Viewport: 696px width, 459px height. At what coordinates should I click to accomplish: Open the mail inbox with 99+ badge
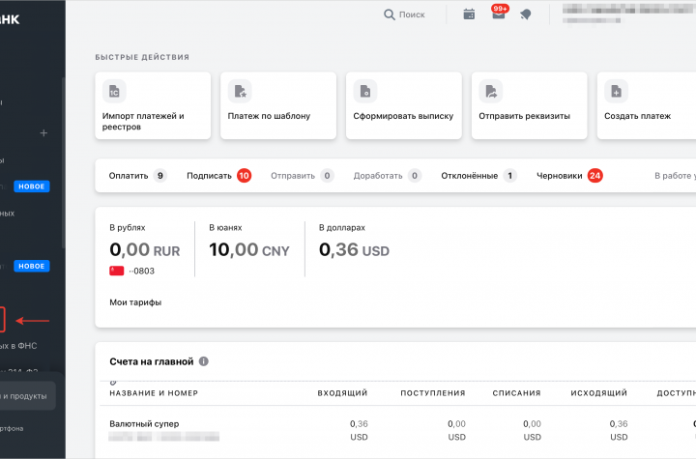(x=498, y=14)
